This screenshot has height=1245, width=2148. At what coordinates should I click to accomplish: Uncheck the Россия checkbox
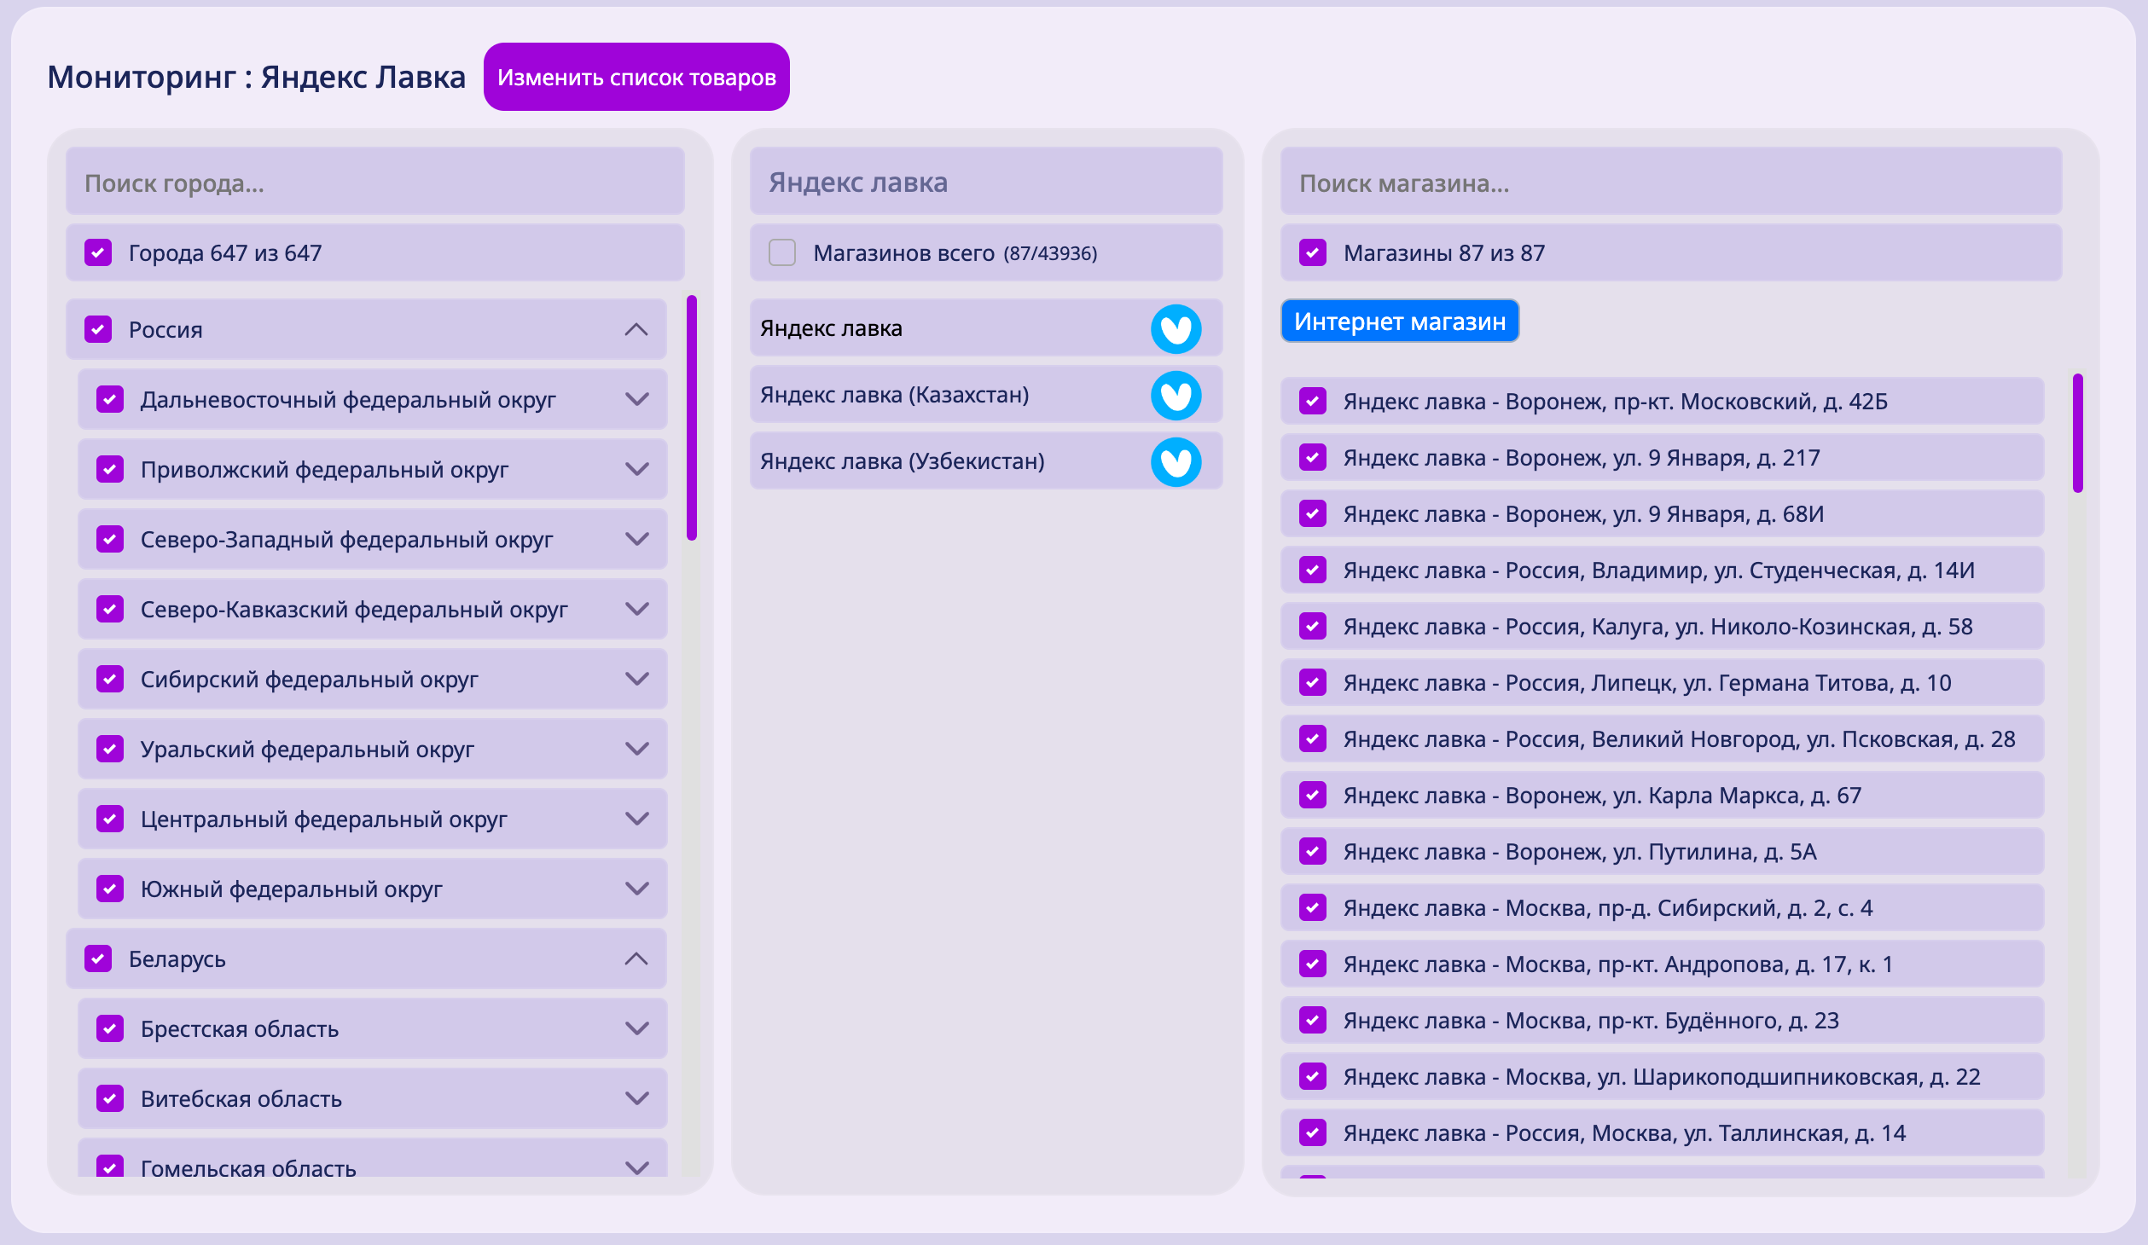[98, 329]
